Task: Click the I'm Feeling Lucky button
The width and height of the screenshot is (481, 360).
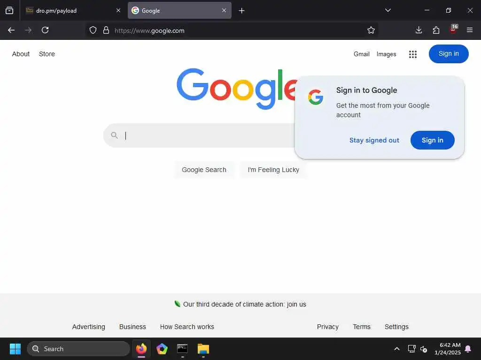Action: pyautogui.click(x=273, y=170)
